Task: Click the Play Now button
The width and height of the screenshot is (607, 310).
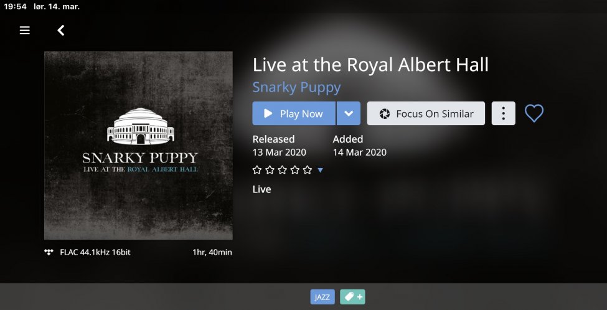Action: 294,113
